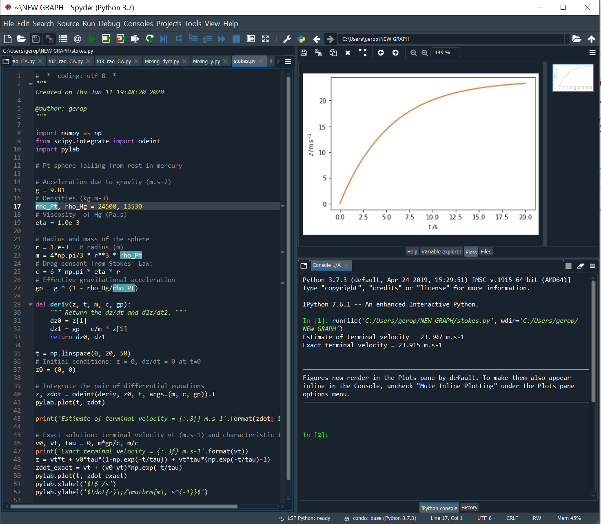Screen dimensions: 601x524
Task: Start debugging with the debug icon
Action: (x=164, y=39)
